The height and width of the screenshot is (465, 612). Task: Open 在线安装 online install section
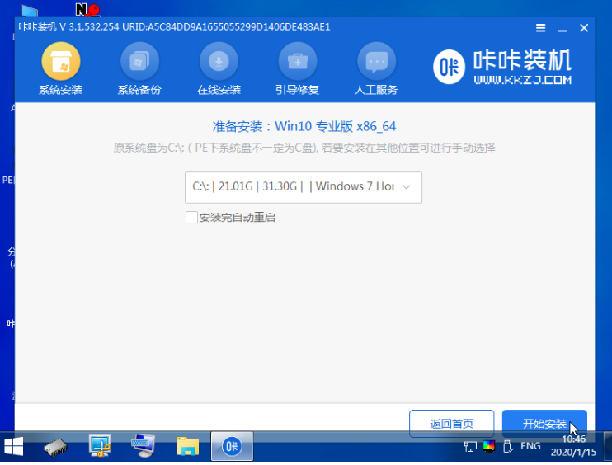(219, 69)
